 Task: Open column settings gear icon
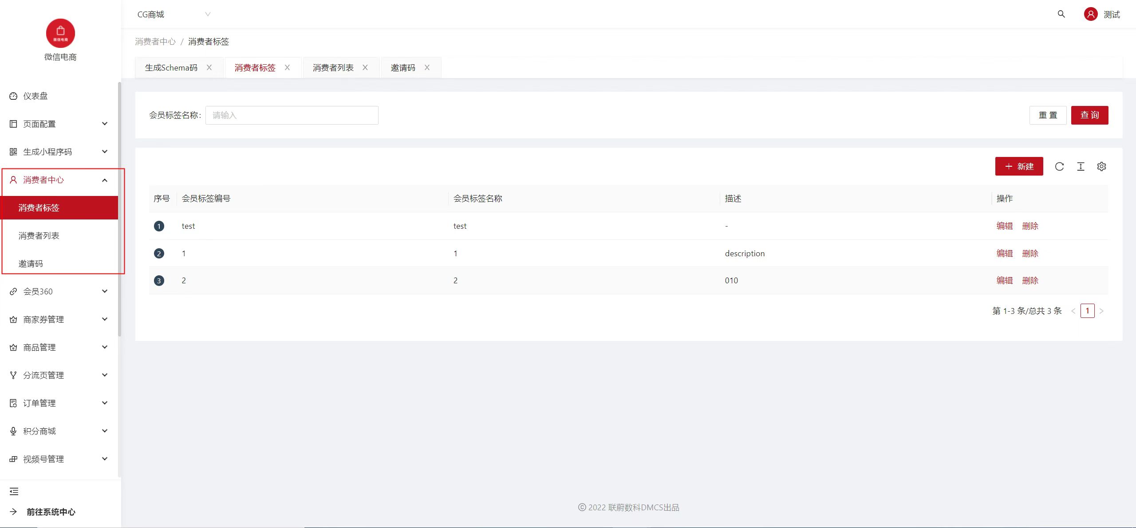pos(1101,166)
